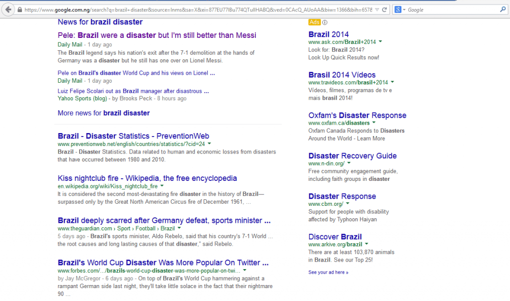Image resolution: width=510 pixels, height=301 pixels.
Task: Open 'Brazil - Disaster Statistics - PreventionWeb' result
Action: (x=133, y=136)
